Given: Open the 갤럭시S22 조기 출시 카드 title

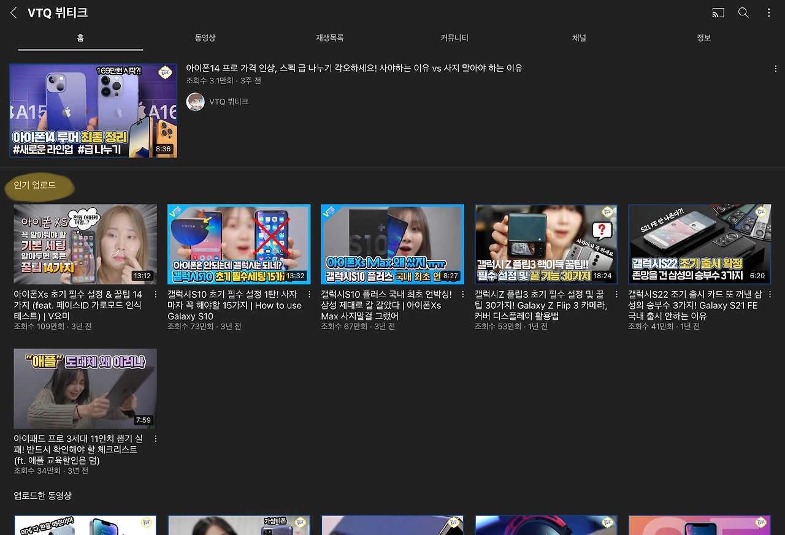Looking at the screenshot, I should (695, 305).
